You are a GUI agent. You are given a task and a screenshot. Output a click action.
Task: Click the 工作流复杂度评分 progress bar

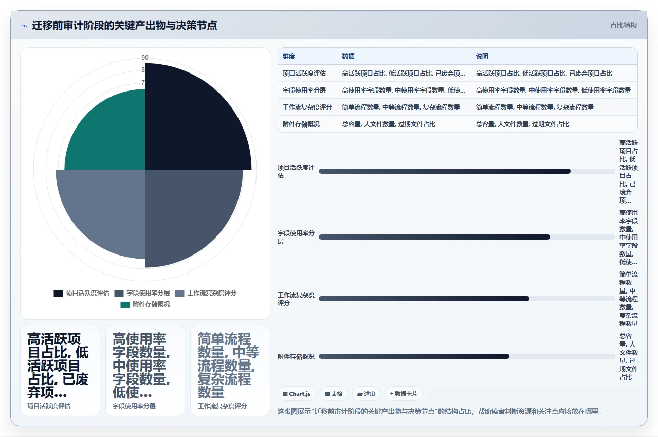(x=467, y=299)
